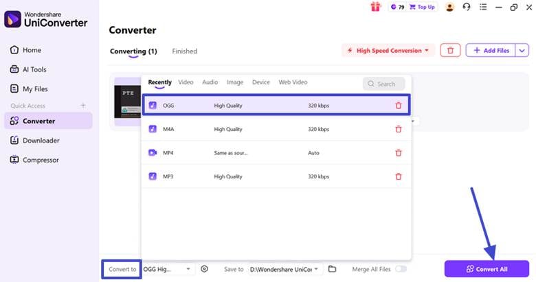Image resolution: width=536 pixels, height=282 pixels.
Task: Click the gift box icon
Action: pyautogui.click(x=375, y=7)
